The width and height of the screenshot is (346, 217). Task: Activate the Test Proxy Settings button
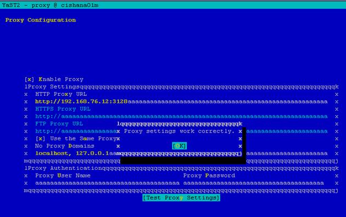tap(181, 198)
